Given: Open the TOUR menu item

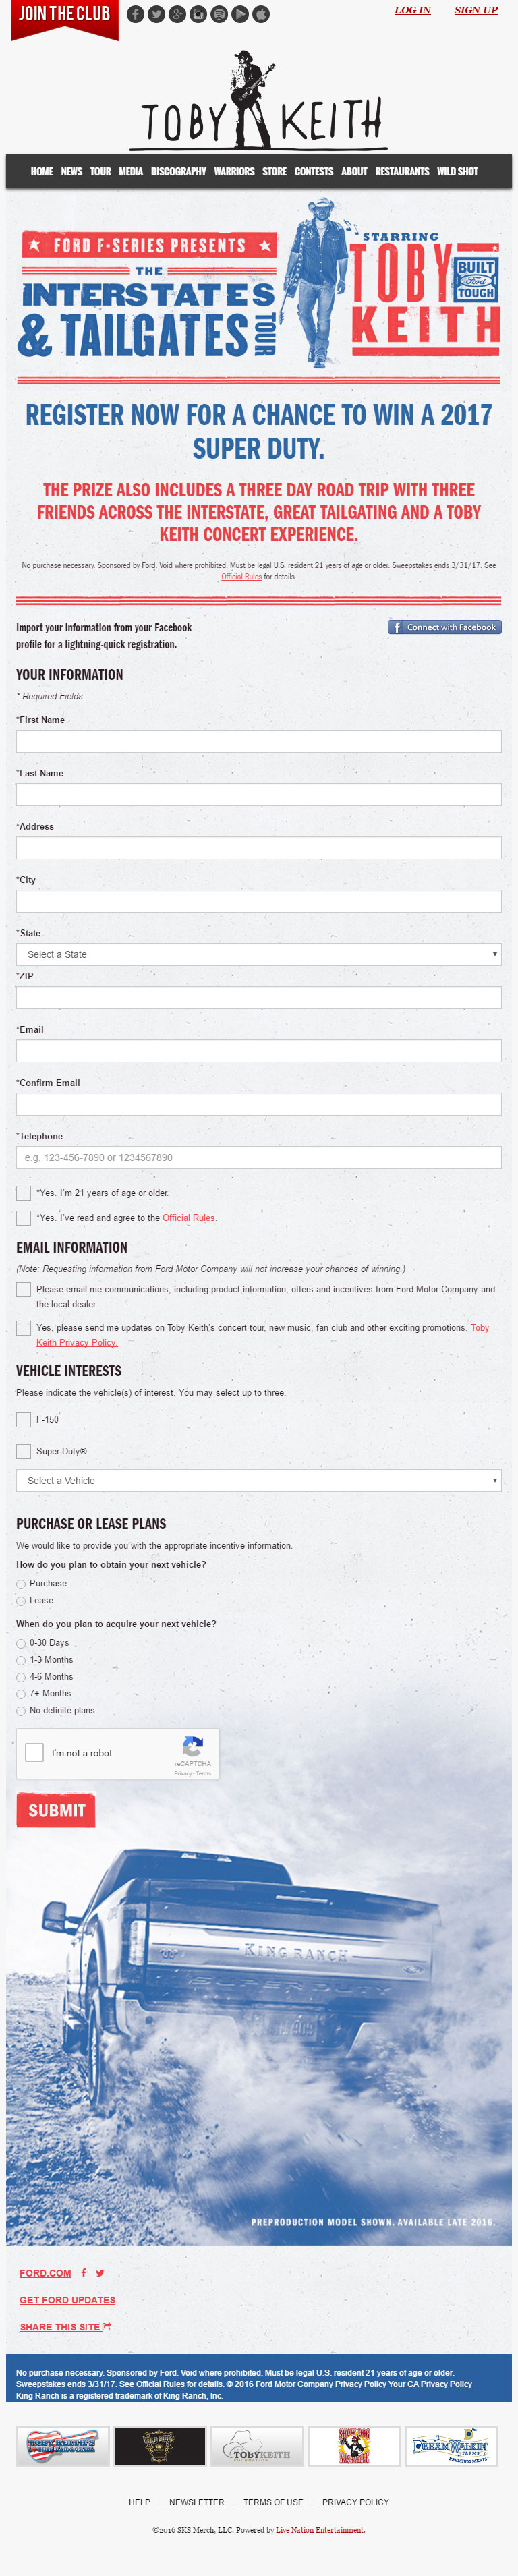Looking at the screenshot, I should [100, 172].
